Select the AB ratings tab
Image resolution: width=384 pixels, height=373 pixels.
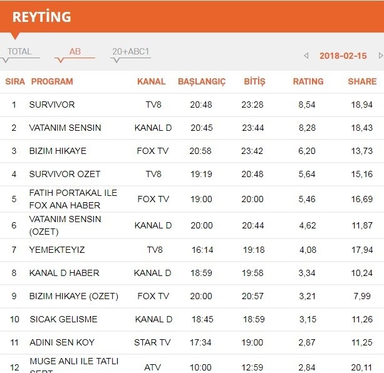coord(75,52)
